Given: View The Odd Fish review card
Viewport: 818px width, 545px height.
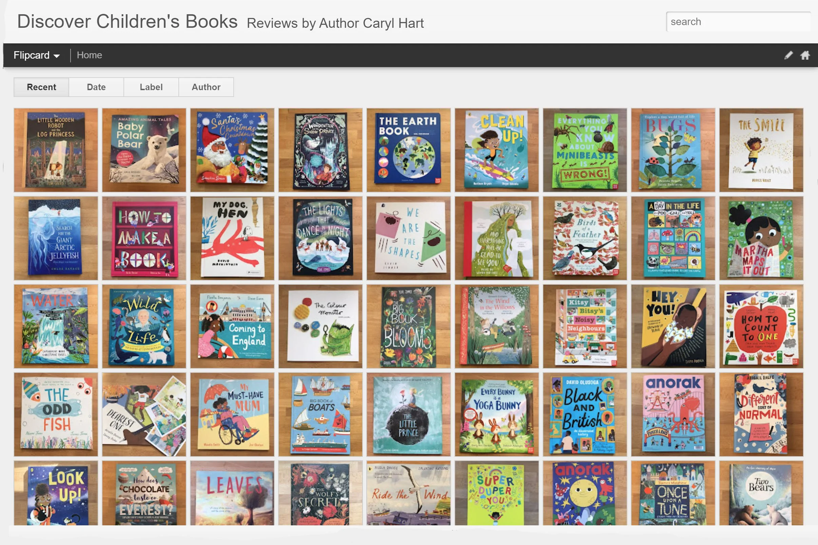Looking at the screenshot, I should [56, 415].
